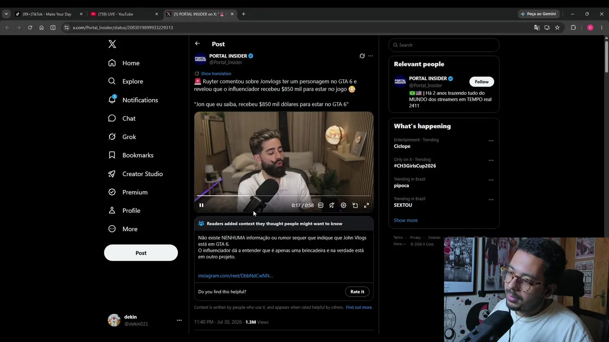Bookmark this page with the star
Screen dimensions: 609x342
tap(557, 28)
